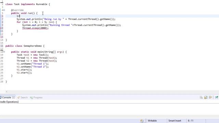Collapse the fold toggle on line 4

pyautogui.click(x=4, y=10)
